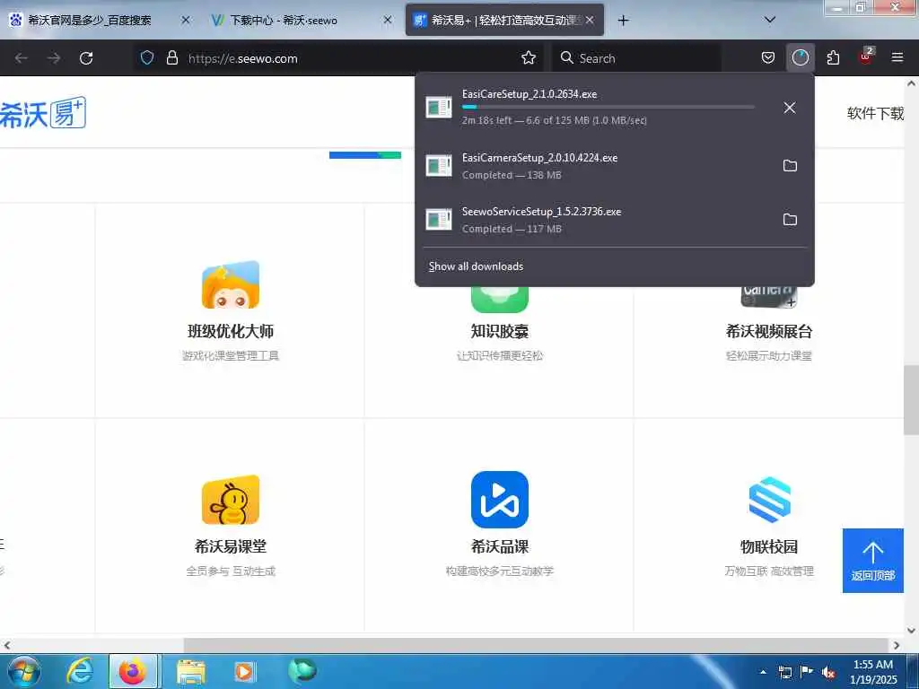Click the browser Forward arrow button
Screen dimensions: 919x689
[x=54, y=58]
